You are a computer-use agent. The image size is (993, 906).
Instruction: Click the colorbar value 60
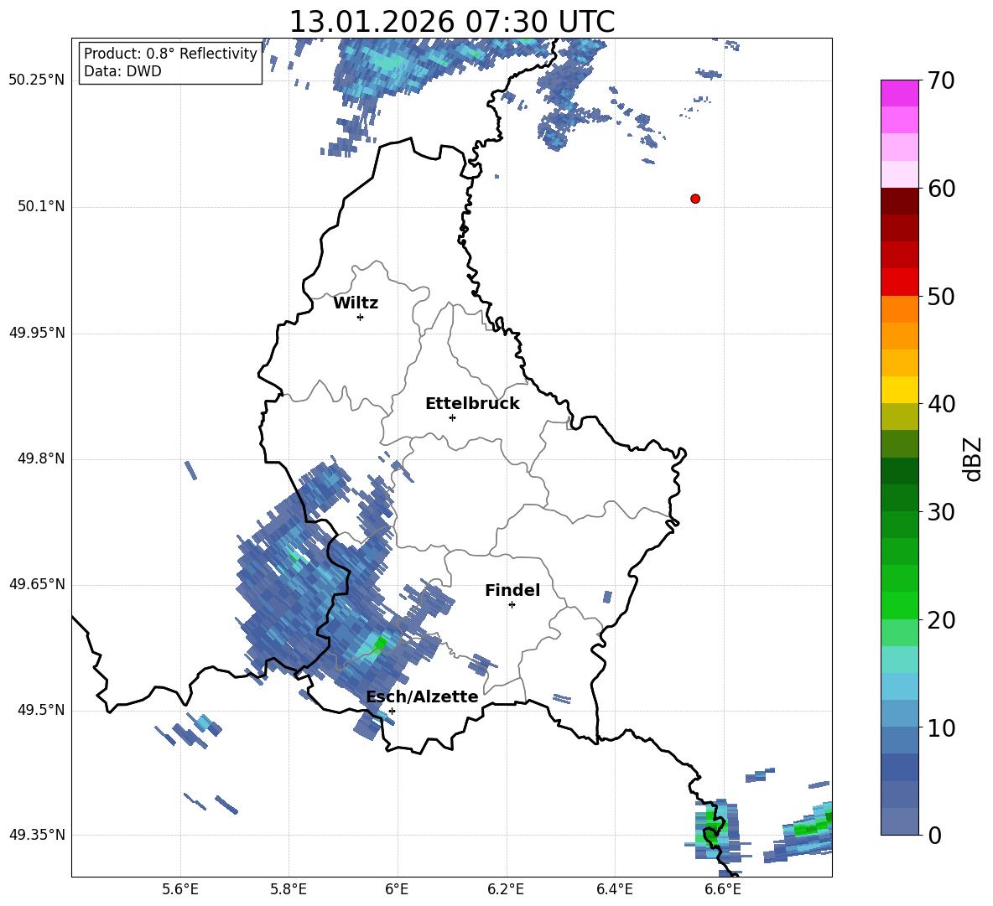point(941,189)
